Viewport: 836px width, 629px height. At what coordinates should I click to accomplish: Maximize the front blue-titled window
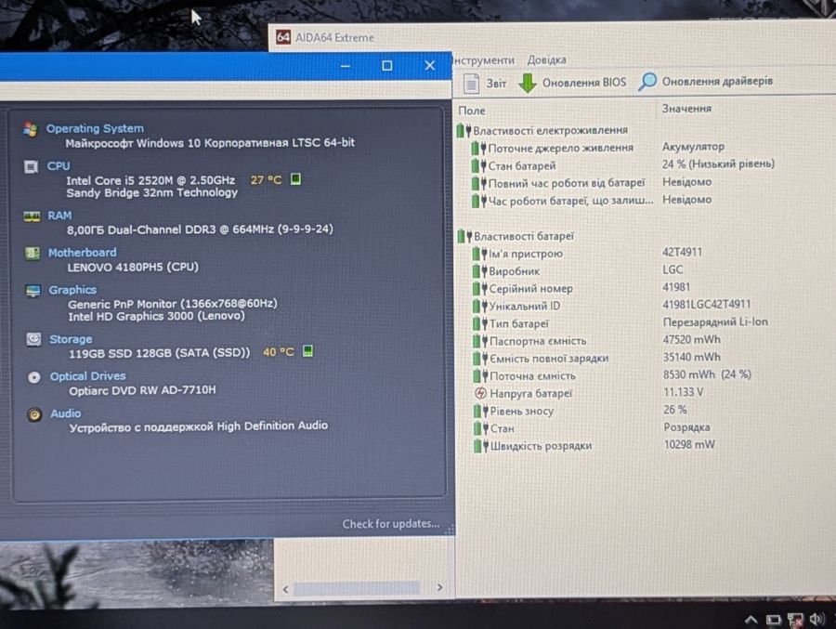point(387,66)
